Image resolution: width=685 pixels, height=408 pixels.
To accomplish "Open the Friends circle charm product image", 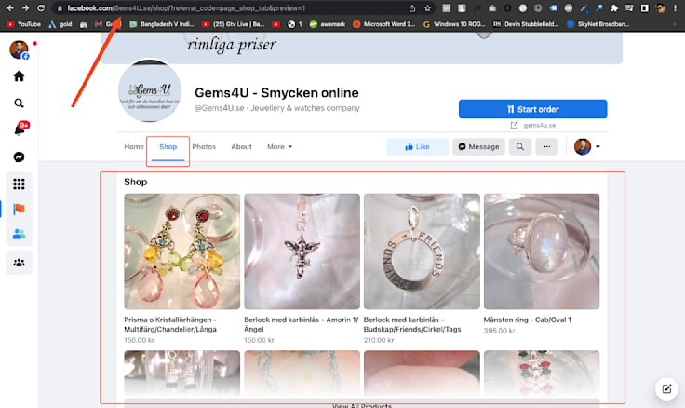I will tap(422, 252).
